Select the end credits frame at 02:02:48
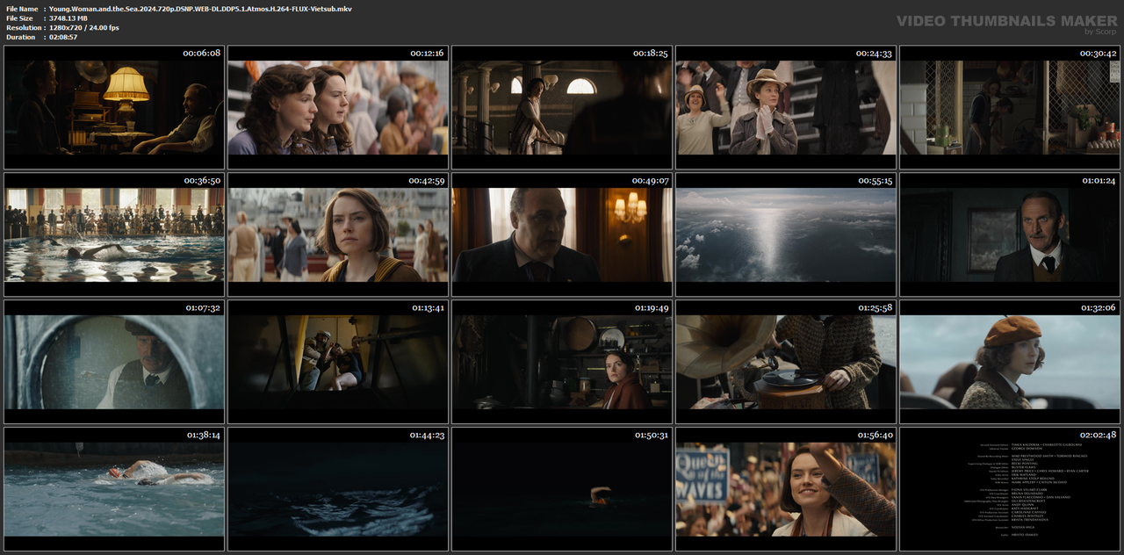This screenshot has width=1124, height=555. (x=1010, y=489)
